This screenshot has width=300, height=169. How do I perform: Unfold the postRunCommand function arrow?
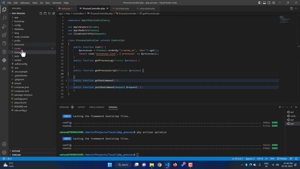66,87
